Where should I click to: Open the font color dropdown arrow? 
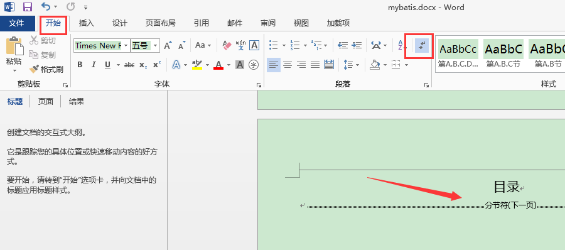(x=229, y=65)
